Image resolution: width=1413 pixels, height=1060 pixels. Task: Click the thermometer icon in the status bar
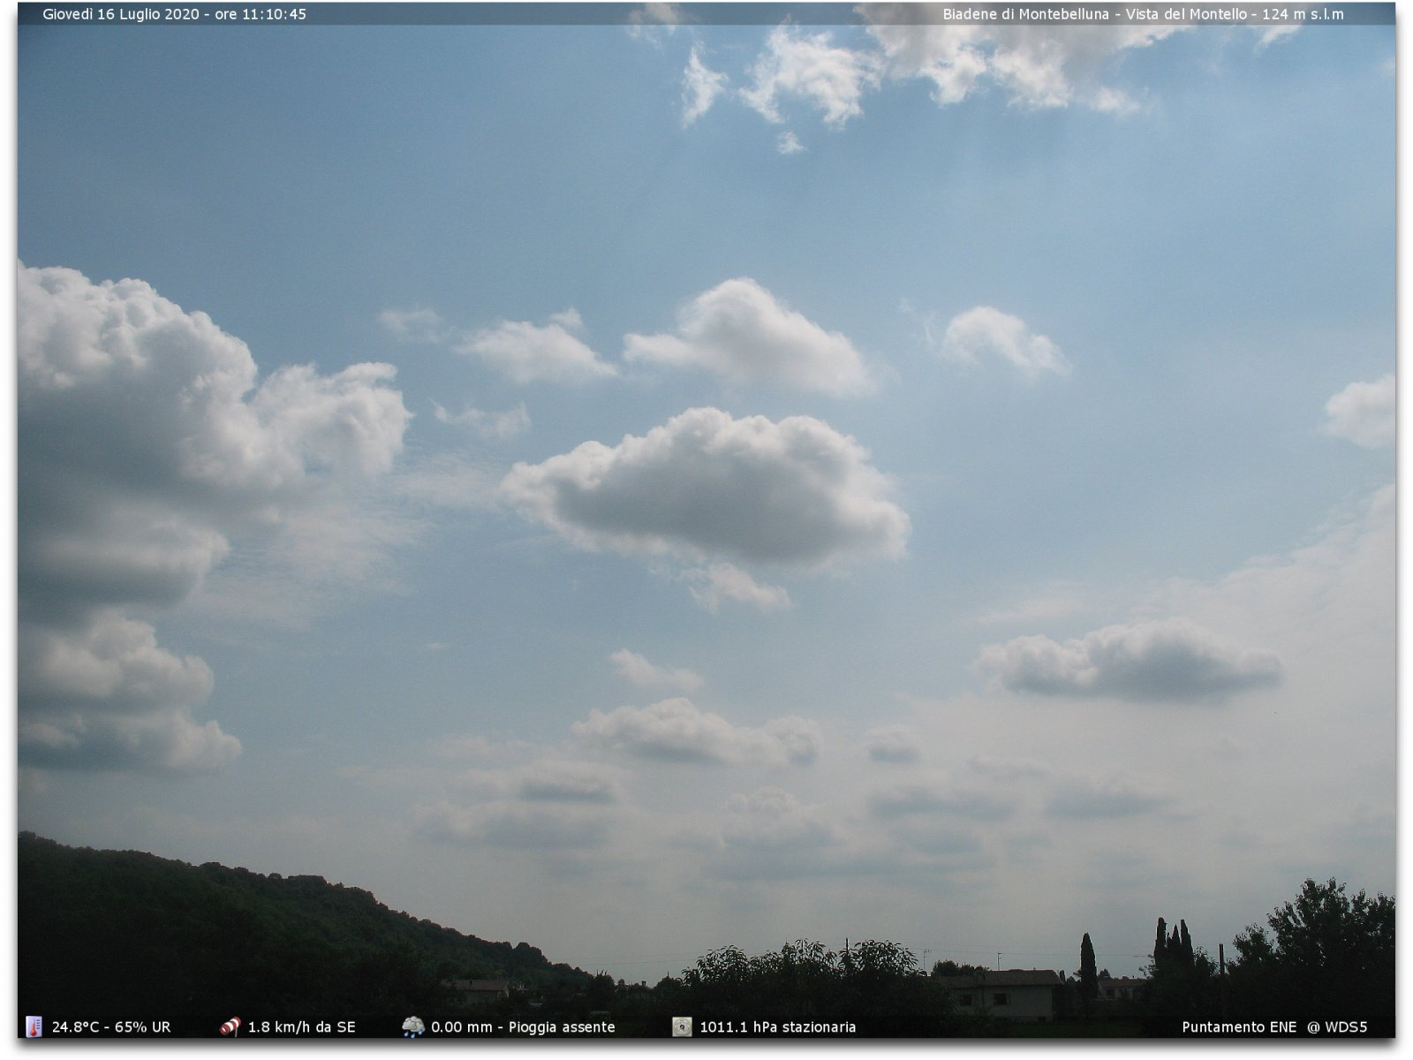(34, 1026)
